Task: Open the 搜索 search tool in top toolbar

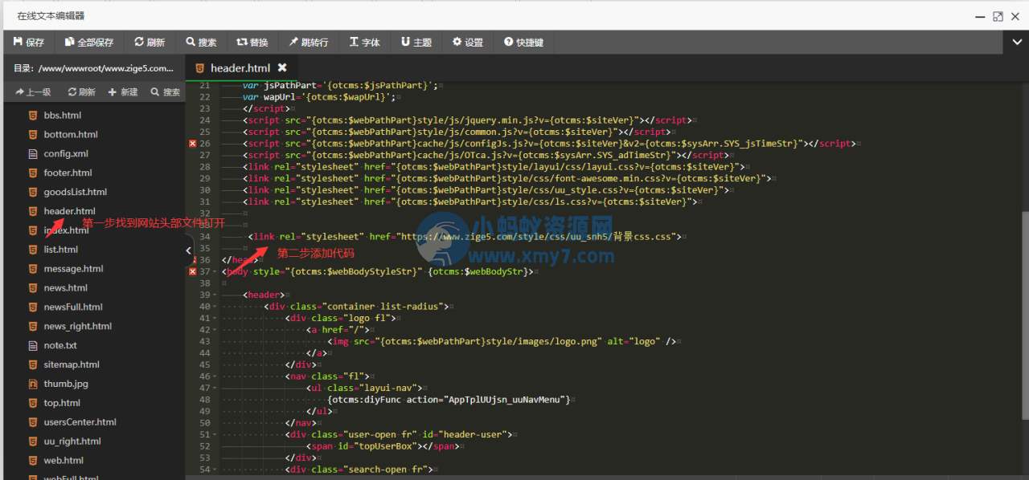Action: pyautogui.click(x=201, y=43)
